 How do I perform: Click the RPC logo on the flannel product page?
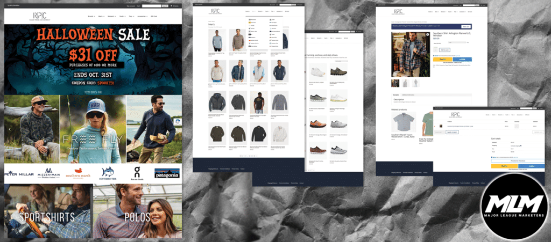tap(398, 12)
